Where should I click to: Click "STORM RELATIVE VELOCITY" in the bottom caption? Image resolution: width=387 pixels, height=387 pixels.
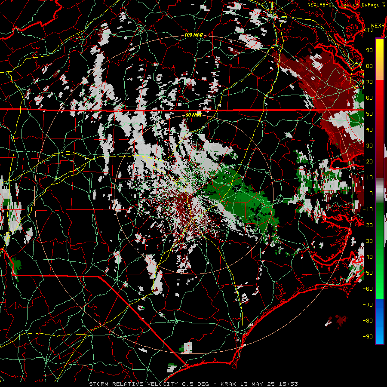(134, 384)
